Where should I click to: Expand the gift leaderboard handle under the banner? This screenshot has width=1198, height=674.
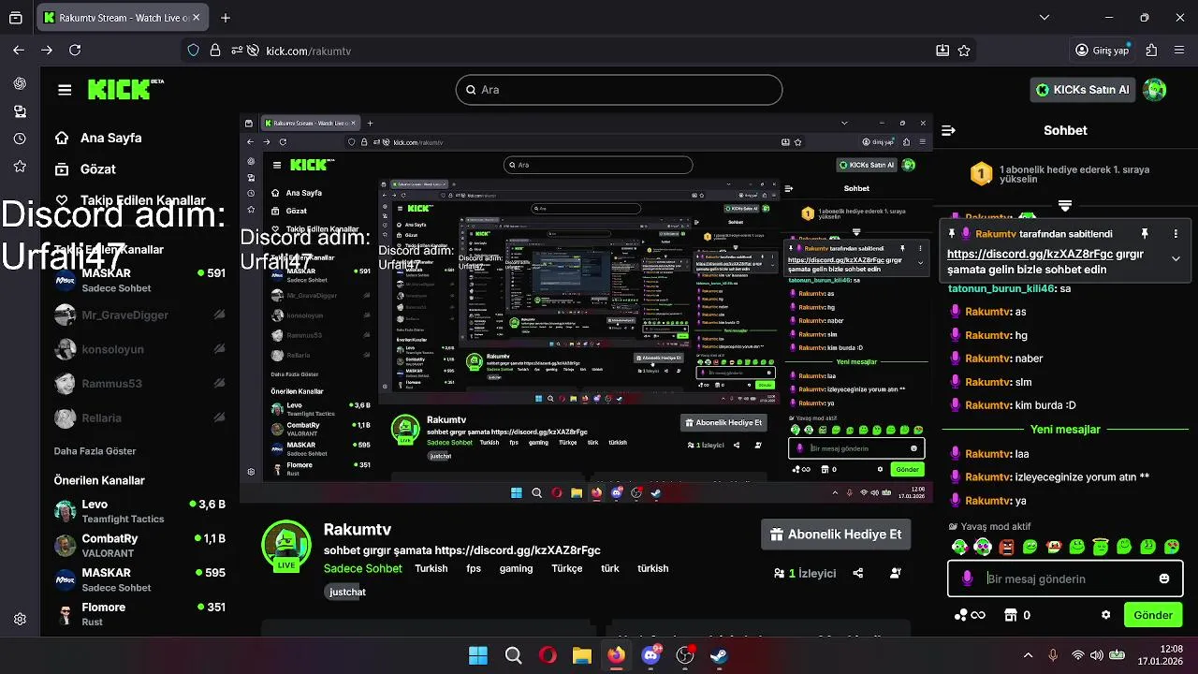1065,206
